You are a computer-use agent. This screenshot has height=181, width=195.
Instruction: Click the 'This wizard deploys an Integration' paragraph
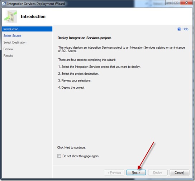pyautogui.click(x=122, y=49)
